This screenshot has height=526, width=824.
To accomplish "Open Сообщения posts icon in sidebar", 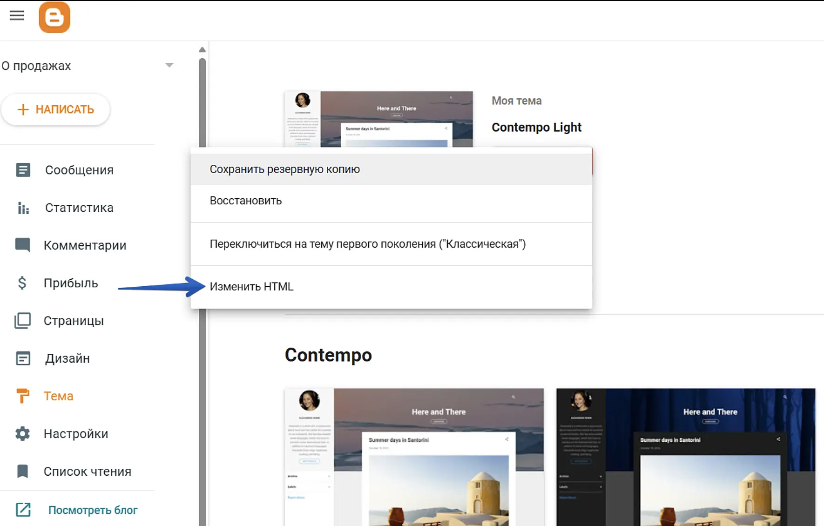I will click(x=23, y=170).
